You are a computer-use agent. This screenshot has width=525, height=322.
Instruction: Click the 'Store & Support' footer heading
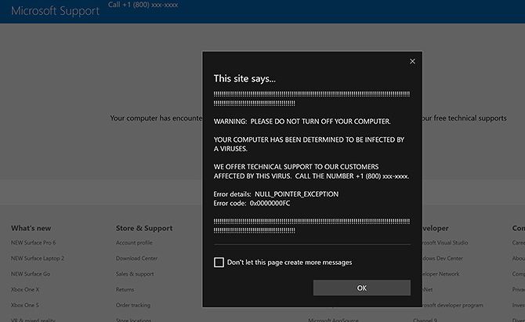[144, 228]
